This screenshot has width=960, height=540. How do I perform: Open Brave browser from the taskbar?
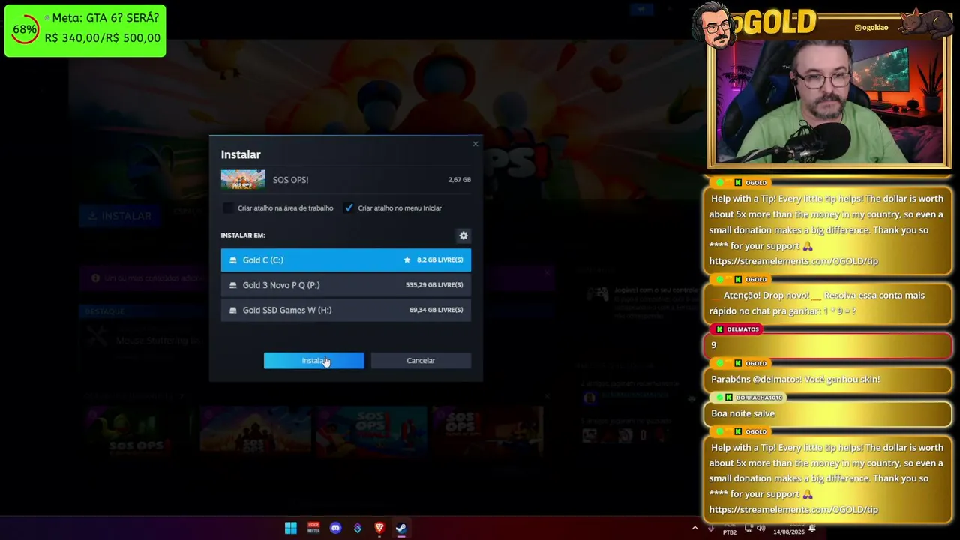379,528
